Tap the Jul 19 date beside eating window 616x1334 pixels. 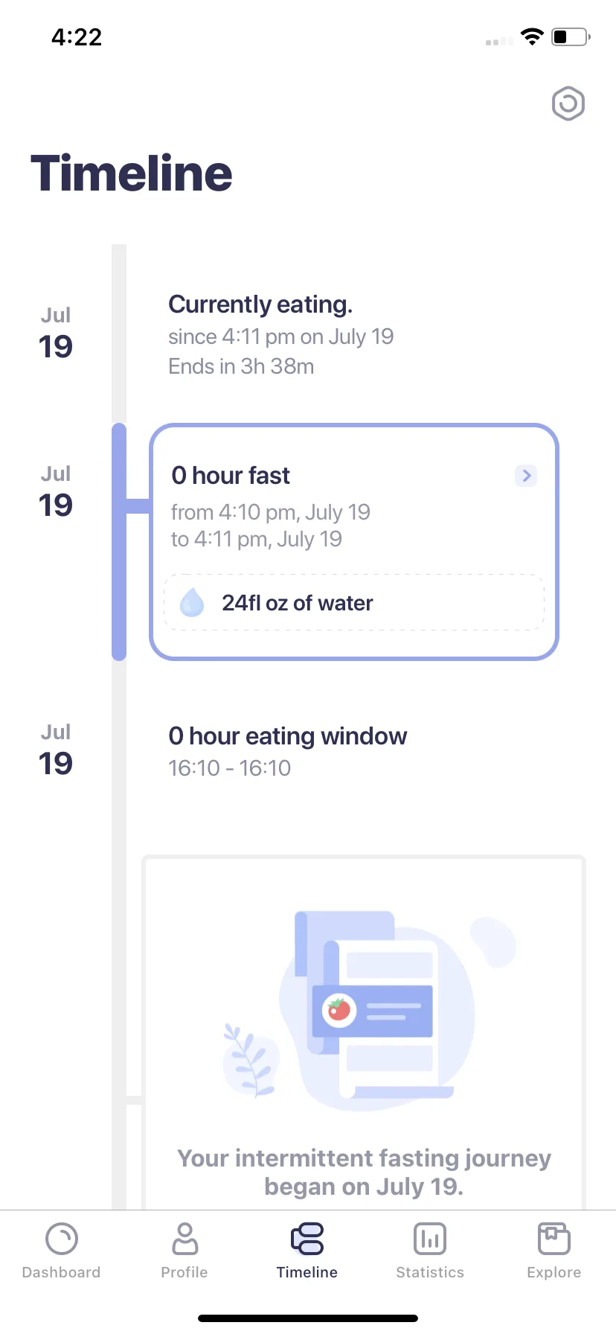click(x=56, y=750)
